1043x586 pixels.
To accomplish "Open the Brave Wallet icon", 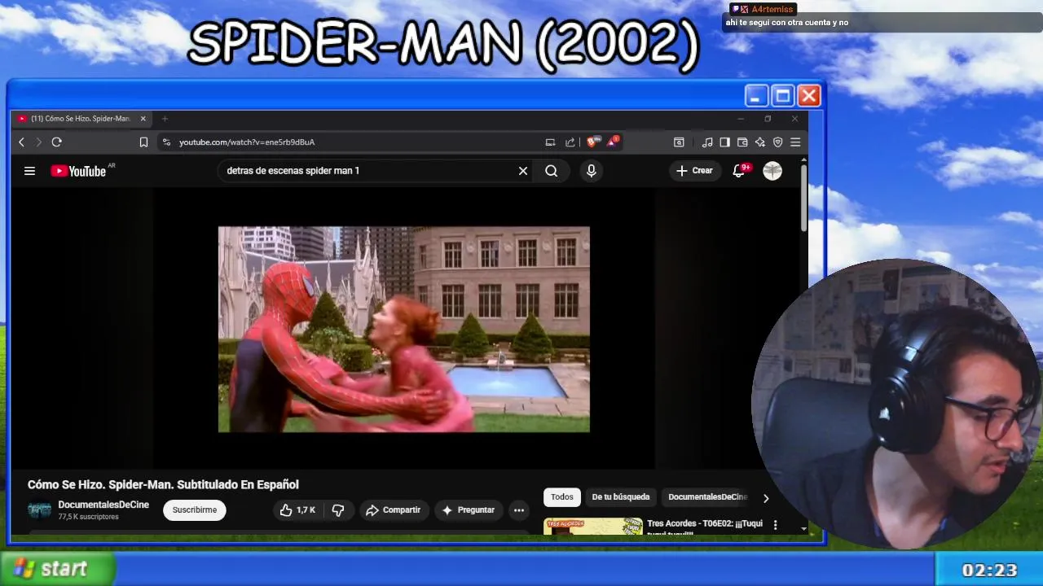I will tap(742, 142).
